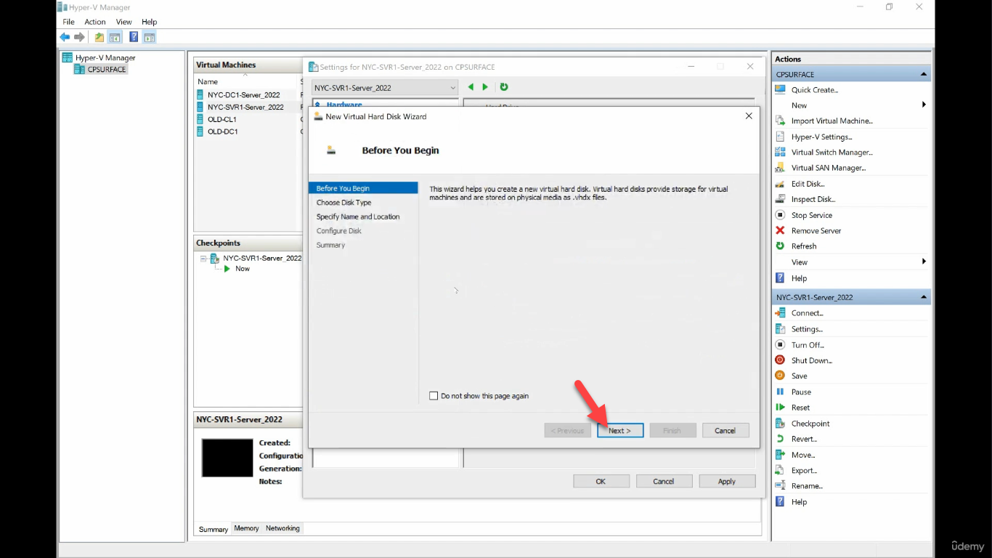Select the Before You Begin wizard step
Screen dimensions: 992x558
pyautogui.click(x=363, y=188)
